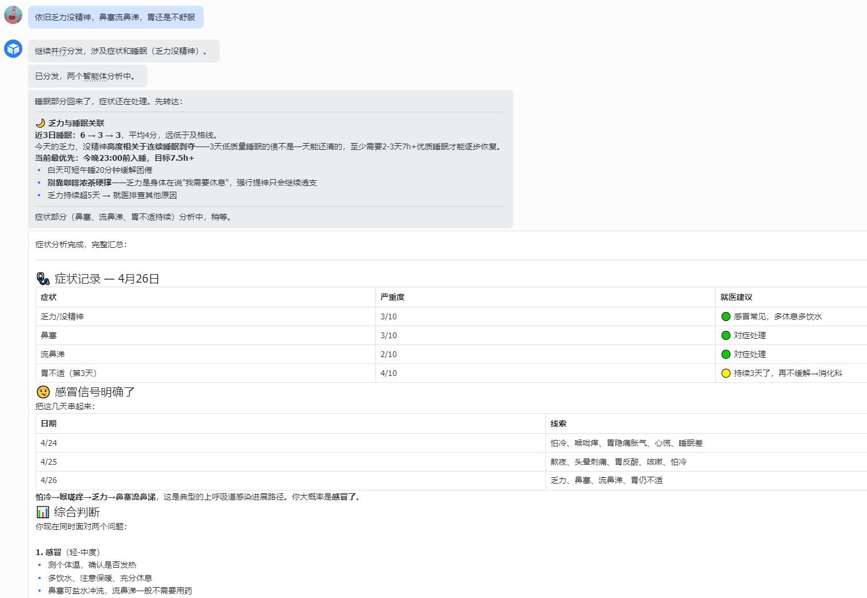Click the yellow dot in the 胃不适 row
The height and width of the screenshot is (598, 867).
tap(726, 373)
